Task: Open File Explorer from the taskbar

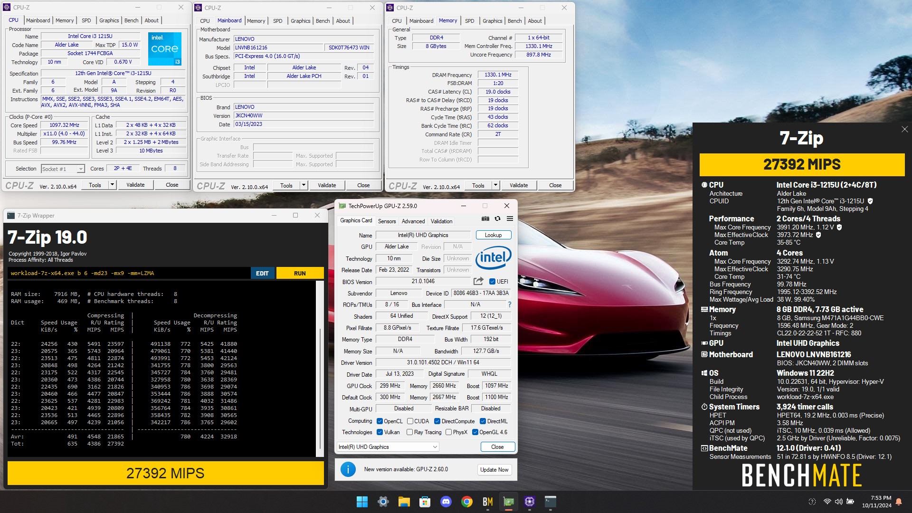Action: click(x=404, y=502)
